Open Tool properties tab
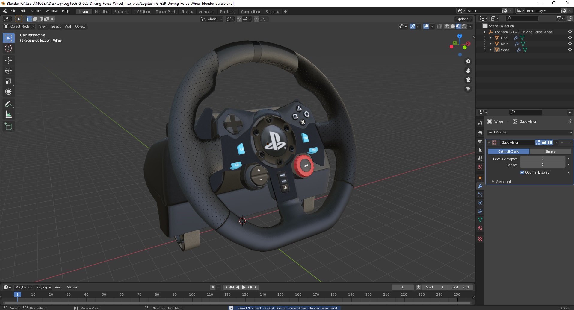Image resolution: width=574 pixels, height=310 pixels. pyautogui.click(x=480, y=123)
